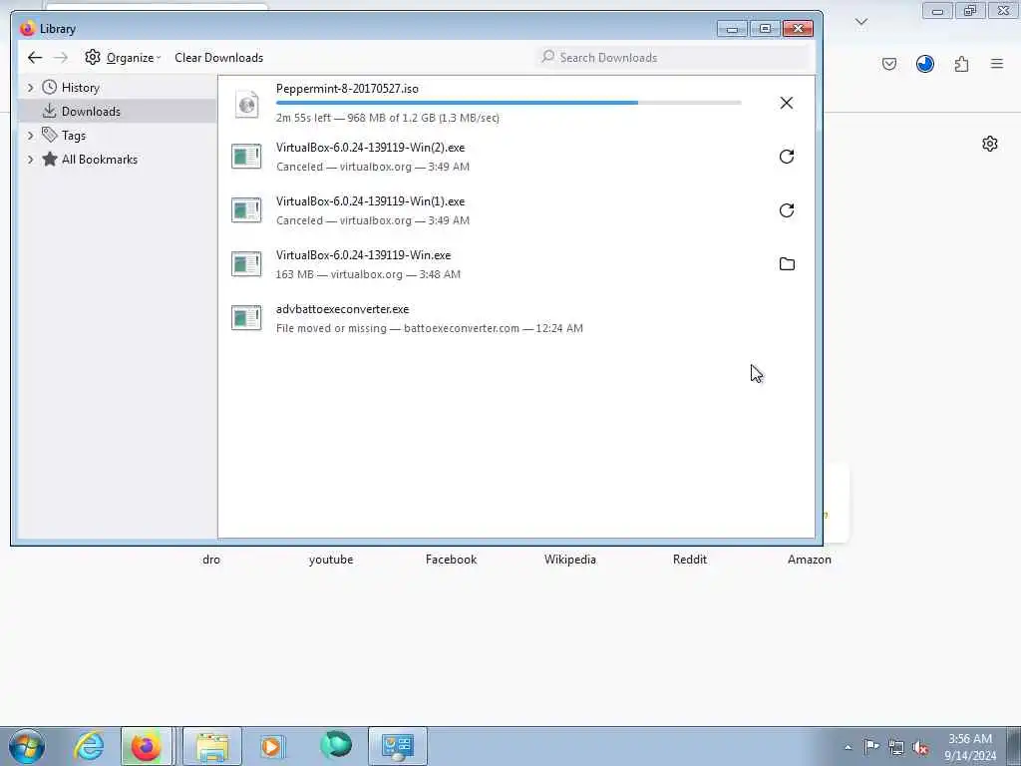Expand the History tree node

point(30,88)
